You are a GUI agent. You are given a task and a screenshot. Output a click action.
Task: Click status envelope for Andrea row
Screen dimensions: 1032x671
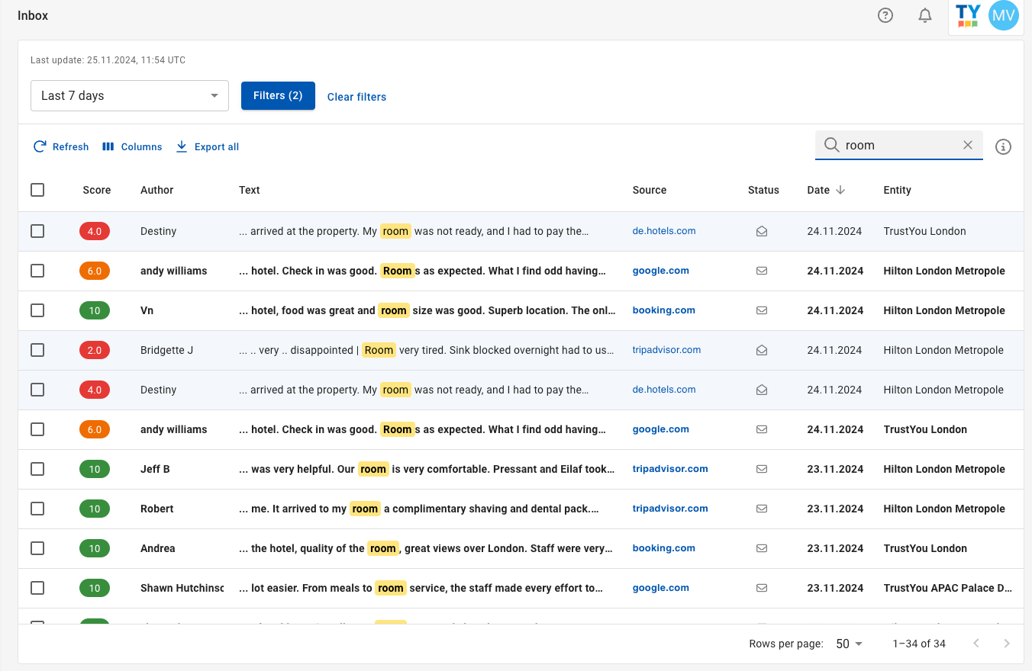pos(762,548)
